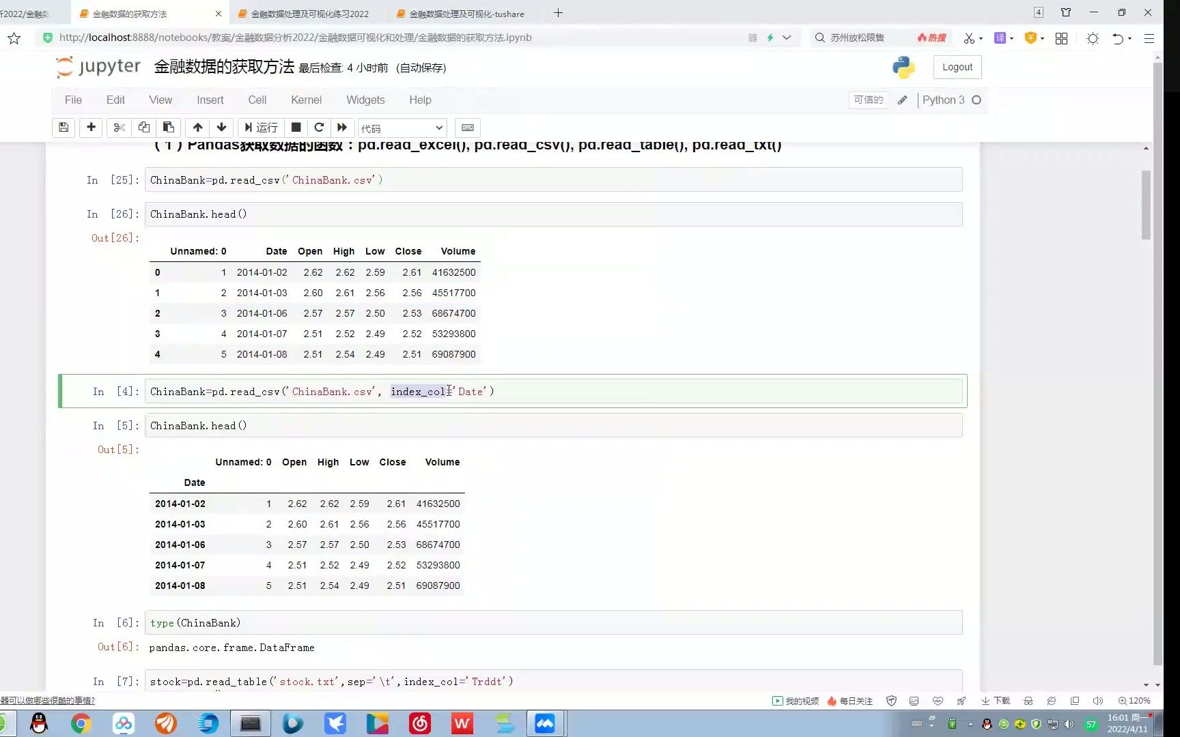
Task: Click the system tray volume speaker icon
Action: (1069, 724)
